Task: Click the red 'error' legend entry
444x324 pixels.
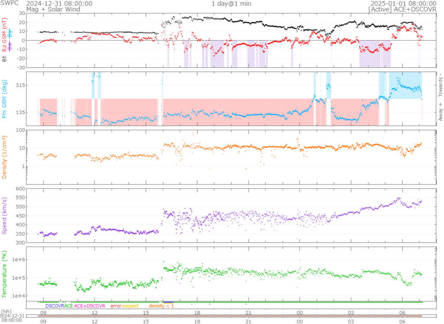Action: [116, 306]
